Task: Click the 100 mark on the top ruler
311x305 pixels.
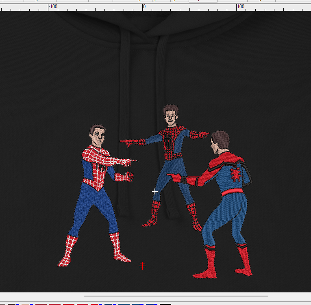Action: tap(241, 6)
